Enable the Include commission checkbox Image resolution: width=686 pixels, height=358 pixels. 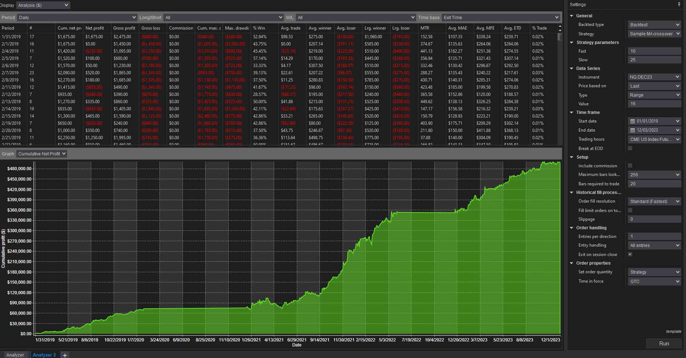630,165
